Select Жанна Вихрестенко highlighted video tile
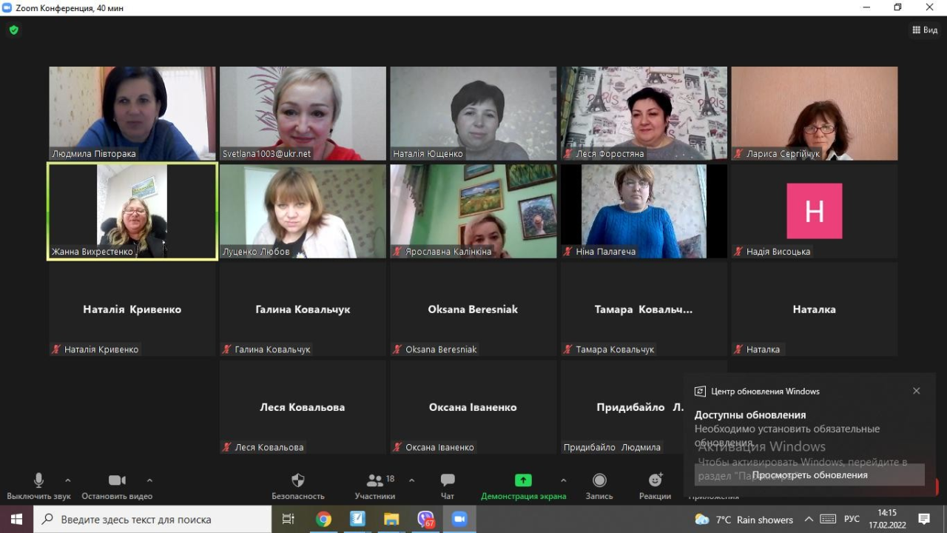 tap(132, 211)
